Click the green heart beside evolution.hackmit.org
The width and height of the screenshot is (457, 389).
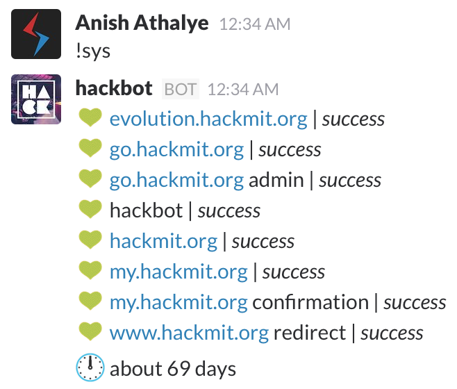click(x=90, y=119)
